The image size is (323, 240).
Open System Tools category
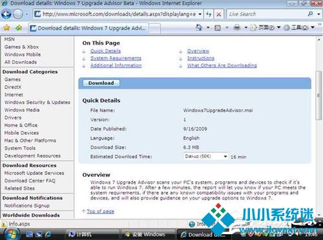(x=20, y=148)
